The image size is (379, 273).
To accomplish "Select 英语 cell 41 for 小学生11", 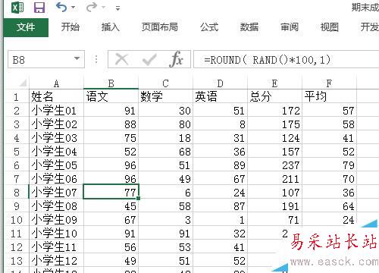I will (x=220, y=246).
